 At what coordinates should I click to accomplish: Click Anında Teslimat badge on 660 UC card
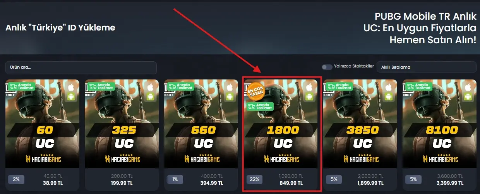[180, 86]
